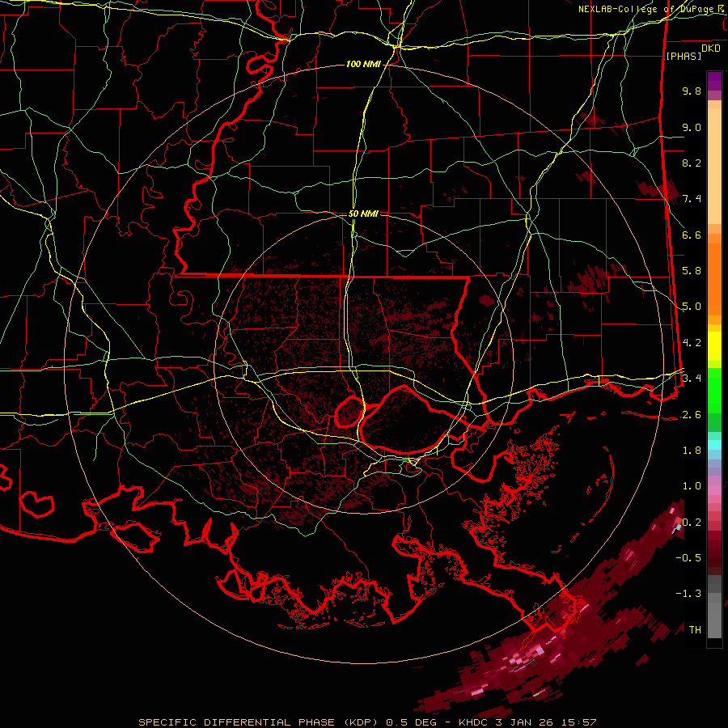Click the yellow segment of the color bar
This screenshot has width=728, height=728.
714,346
